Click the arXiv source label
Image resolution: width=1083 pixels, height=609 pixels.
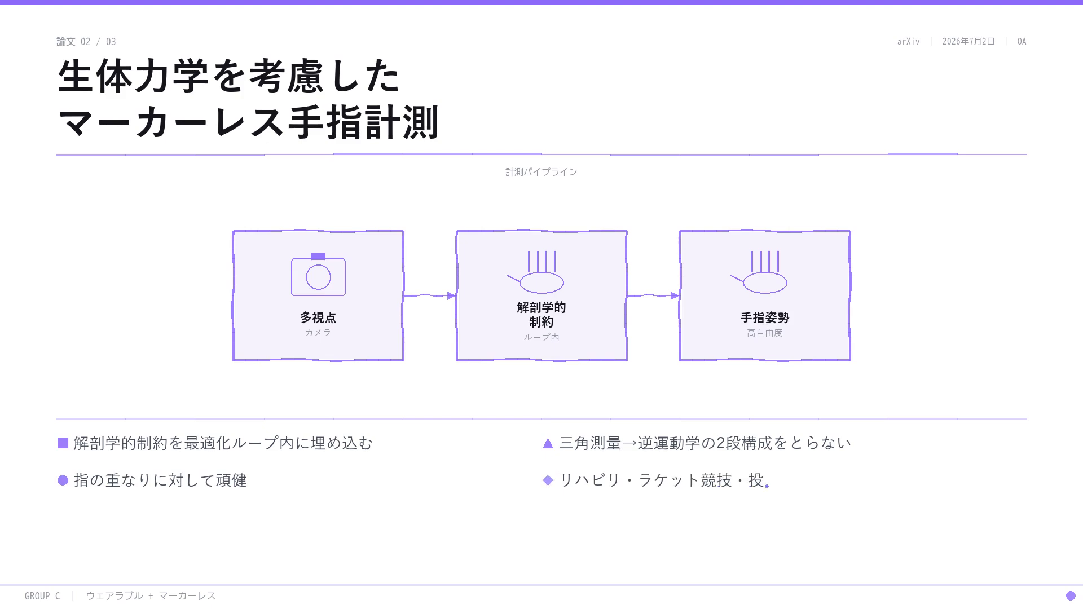pos(909,42)
